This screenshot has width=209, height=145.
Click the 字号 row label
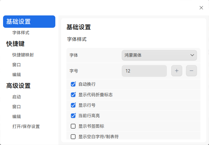point(74,71)
